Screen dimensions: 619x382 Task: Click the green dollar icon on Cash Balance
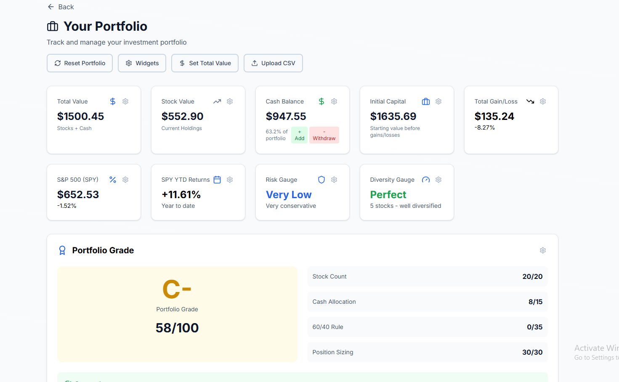coord(321,101)
